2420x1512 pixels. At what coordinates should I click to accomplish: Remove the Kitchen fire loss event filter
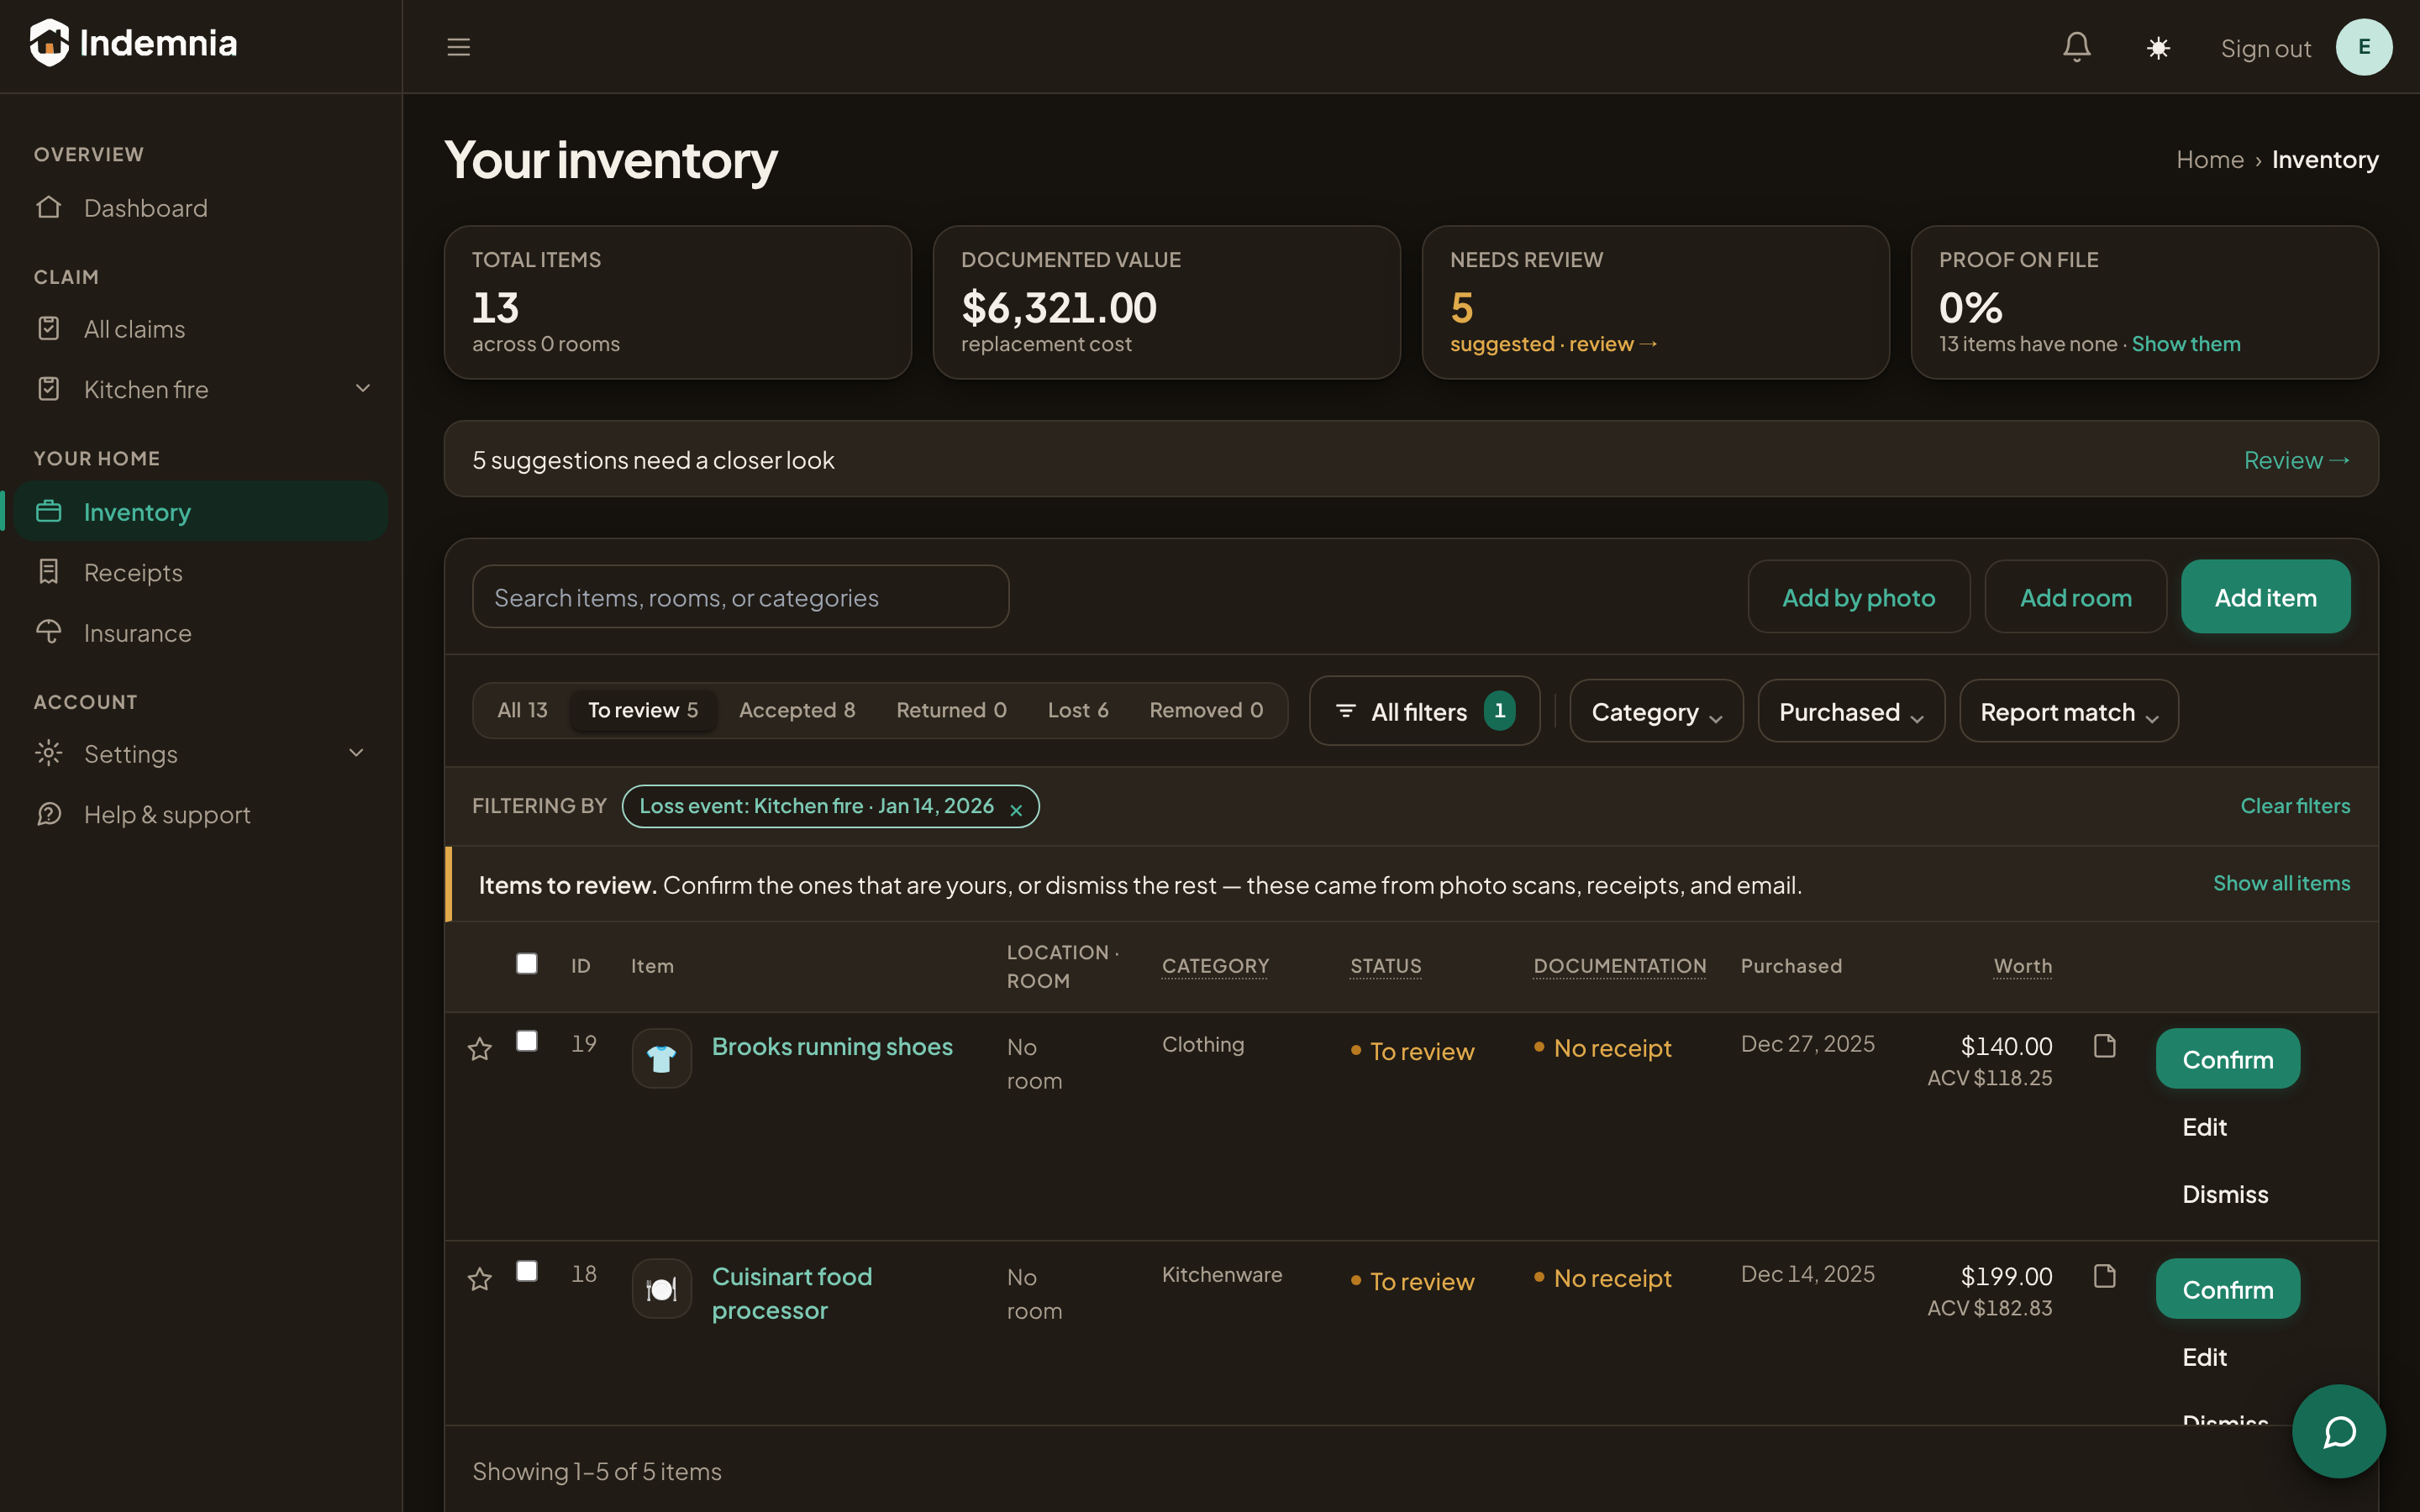tap(1016, 809)
